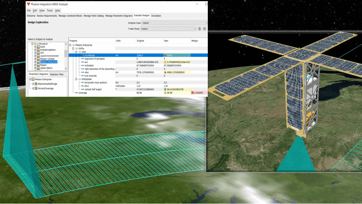Click the PercentCoverage diagram icon

coord(36,89)
